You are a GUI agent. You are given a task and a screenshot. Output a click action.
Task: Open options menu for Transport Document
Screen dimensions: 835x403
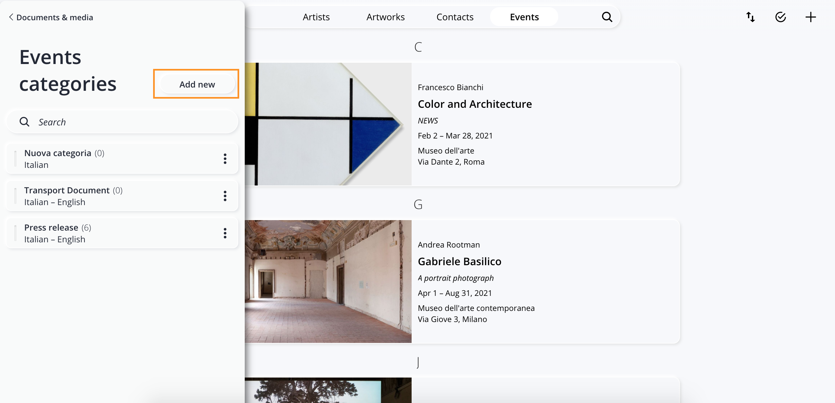(x=225, y=196)
